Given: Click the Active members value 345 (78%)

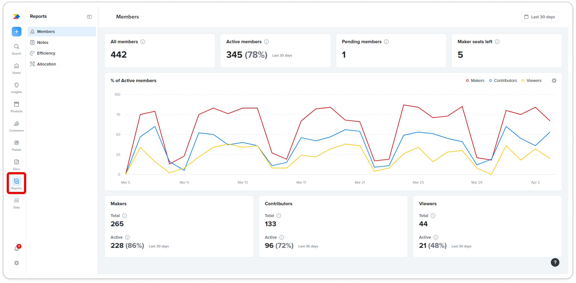Looking at the screenshot, I should [247, 55].
